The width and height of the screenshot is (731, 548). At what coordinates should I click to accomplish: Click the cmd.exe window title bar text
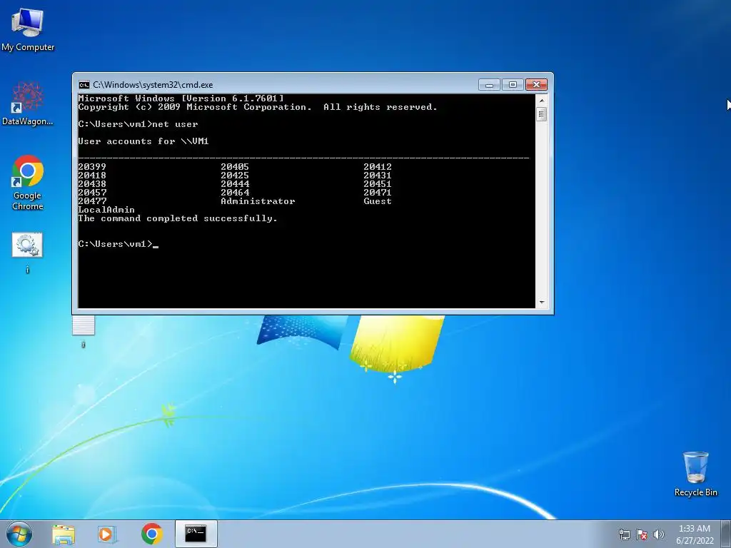point(153,85)
